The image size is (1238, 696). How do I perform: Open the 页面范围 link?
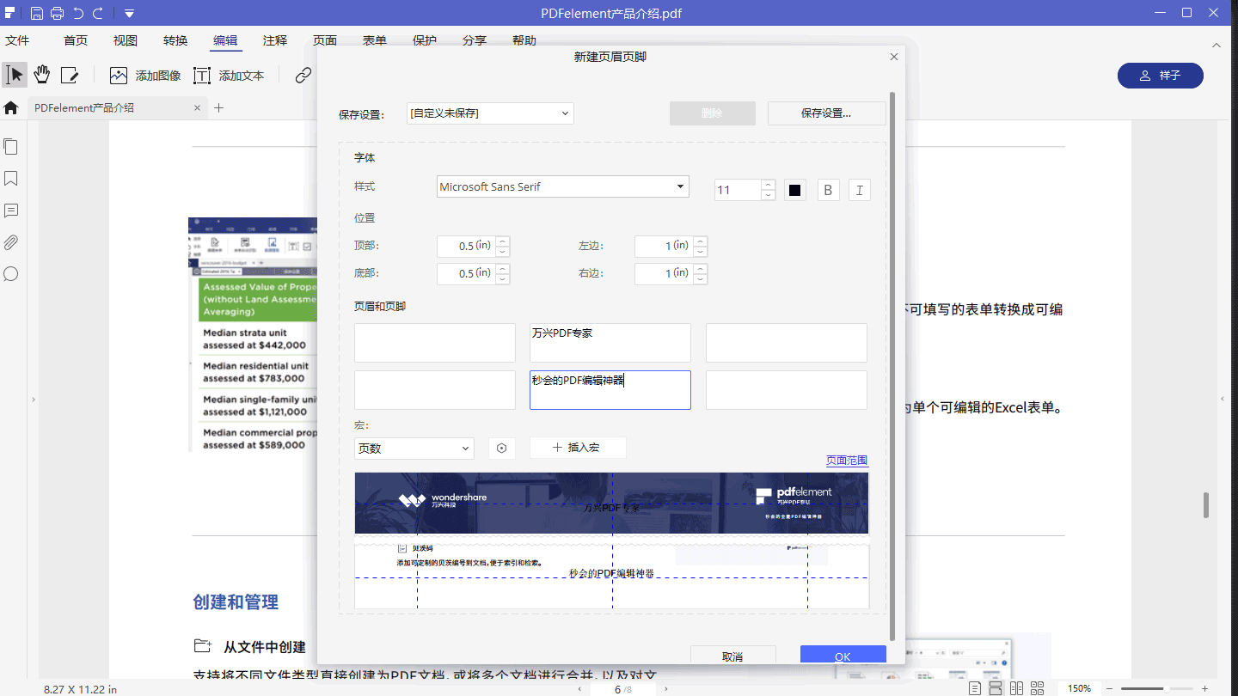tap(847, 461)
